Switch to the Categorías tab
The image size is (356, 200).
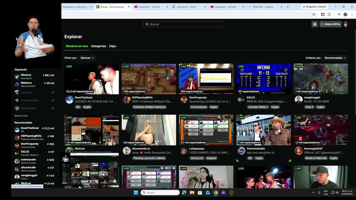[98, 46]
